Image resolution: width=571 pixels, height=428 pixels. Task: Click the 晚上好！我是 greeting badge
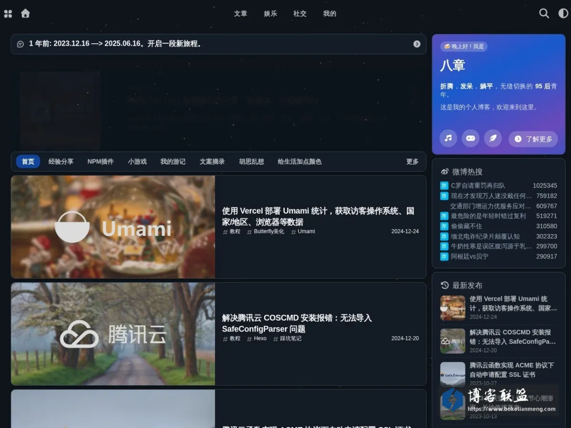pos(464,47)
